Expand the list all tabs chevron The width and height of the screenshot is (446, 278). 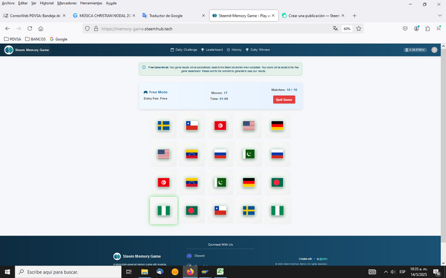pyautogui.click(x=440, y=15)
